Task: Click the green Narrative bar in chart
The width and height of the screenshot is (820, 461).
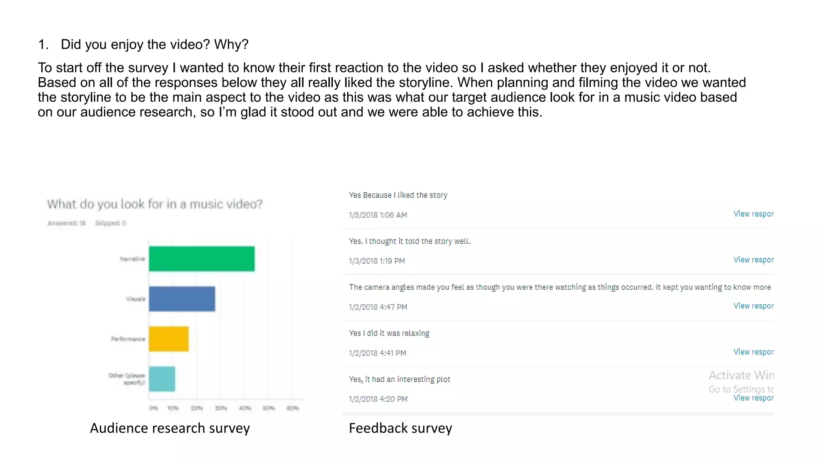Action: click(x=201, y=259)
